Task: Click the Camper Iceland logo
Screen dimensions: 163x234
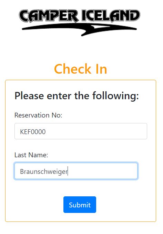Action: click(79, 23)
